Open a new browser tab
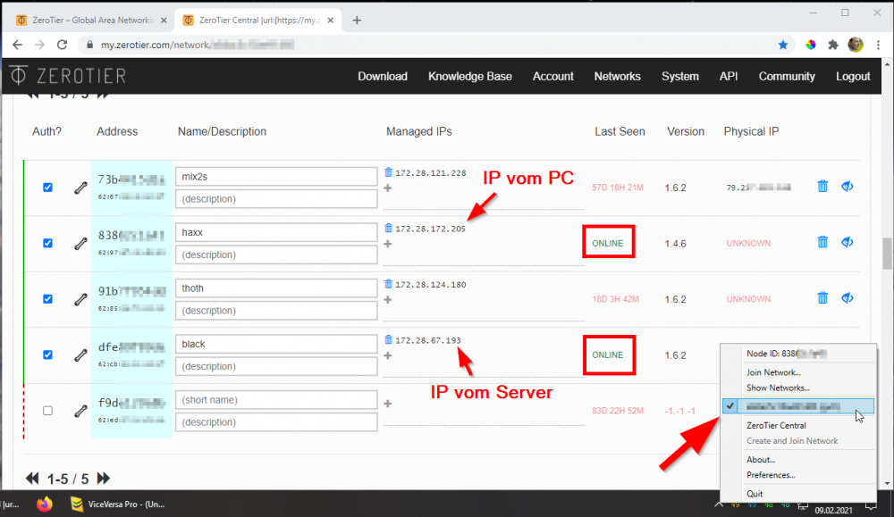This screenshot has height=517, width=894. tap(357, 21)
